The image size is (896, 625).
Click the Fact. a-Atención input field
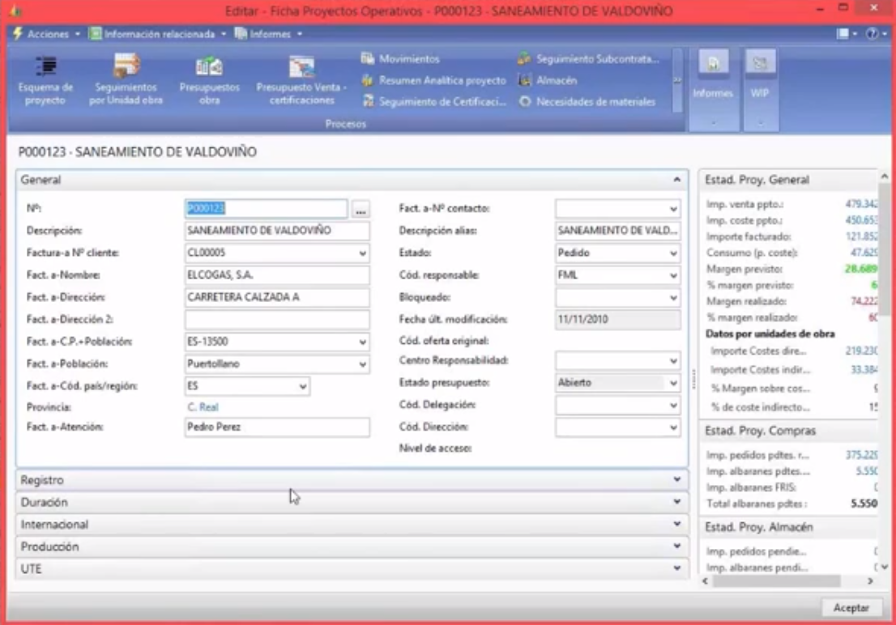(x=276, y=427)
